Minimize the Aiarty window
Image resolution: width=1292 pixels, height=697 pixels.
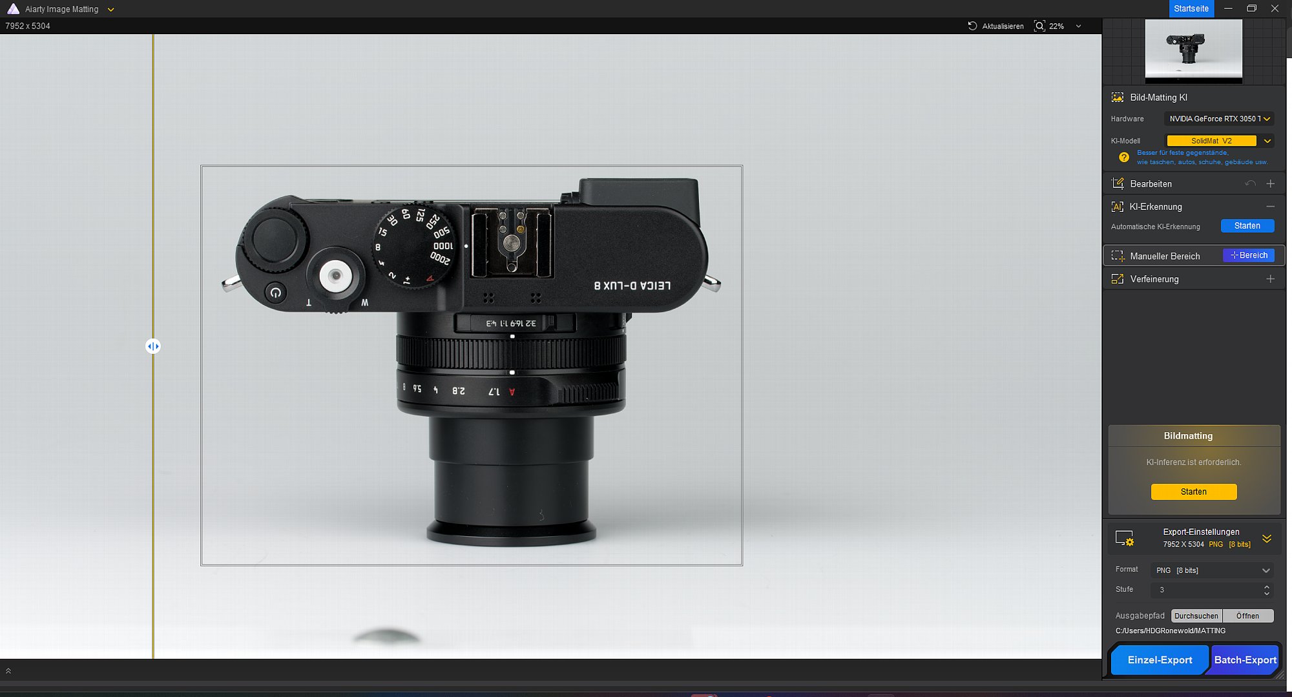tap(1228, 8)
